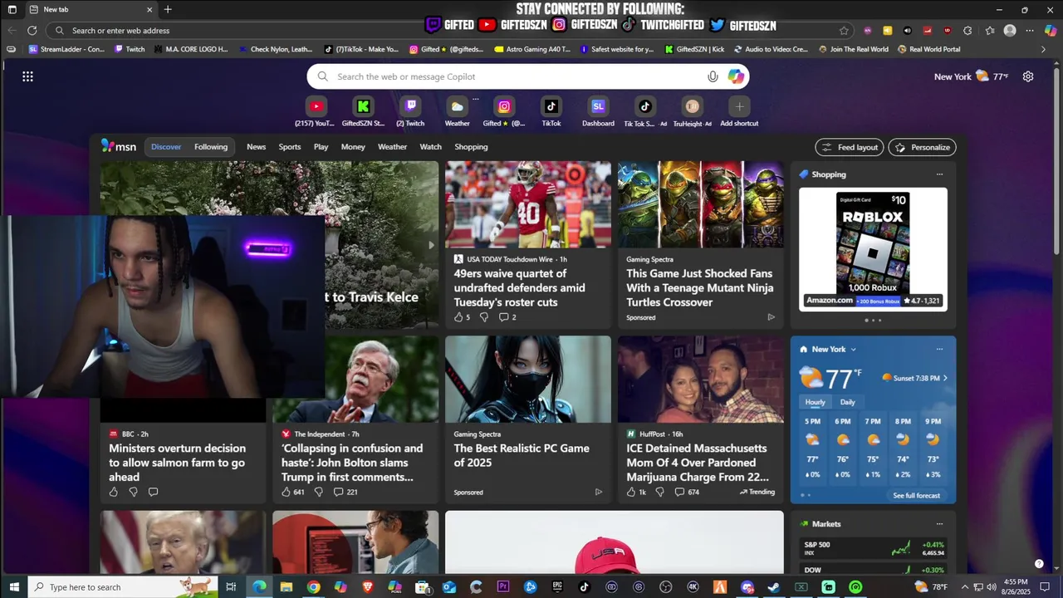Viewport: 1063px width, 598px height.
Task: Open the Roblox gift card shopping thumbnail
Action: tap(873, 249)
